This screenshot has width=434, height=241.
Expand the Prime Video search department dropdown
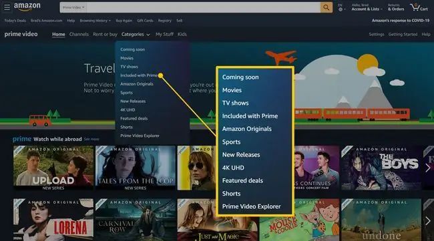(73, 7)
